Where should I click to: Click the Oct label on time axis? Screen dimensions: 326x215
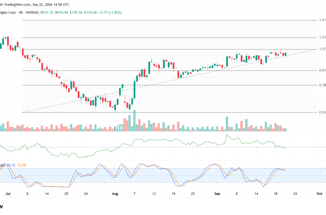[x=319, y=194]
